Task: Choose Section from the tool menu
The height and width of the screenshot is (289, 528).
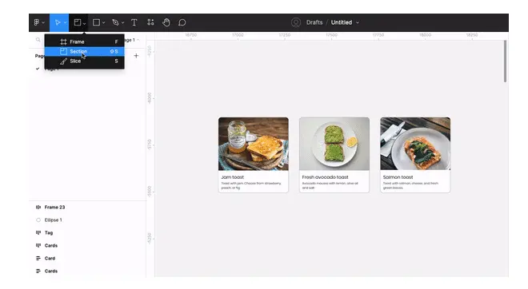Action: [85, 51]
